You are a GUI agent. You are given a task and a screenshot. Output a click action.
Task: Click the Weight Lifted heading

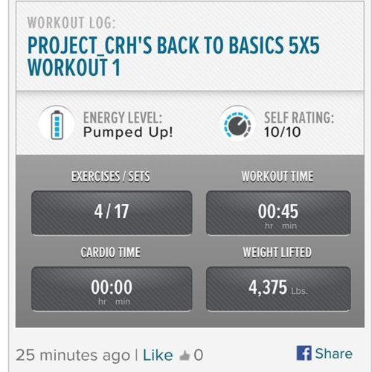click(x=278, y=252)
